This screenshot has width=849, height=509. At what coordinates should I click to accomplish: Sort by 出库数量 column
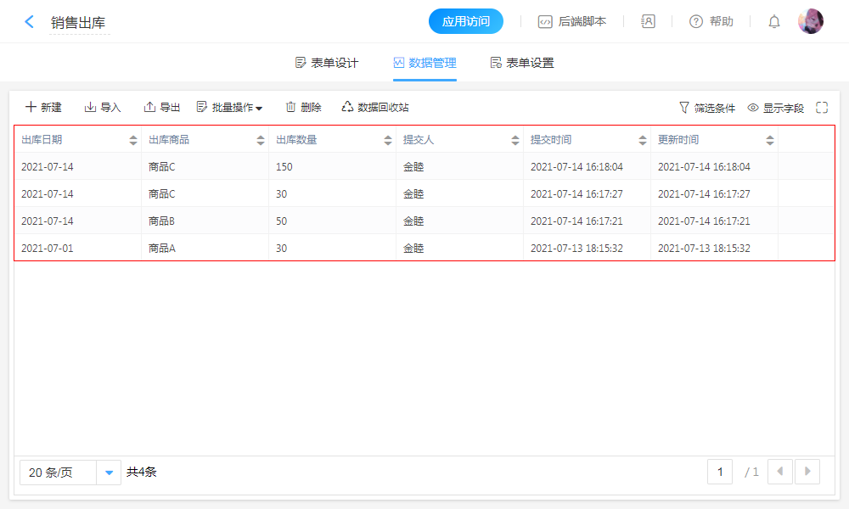[388, 140]
